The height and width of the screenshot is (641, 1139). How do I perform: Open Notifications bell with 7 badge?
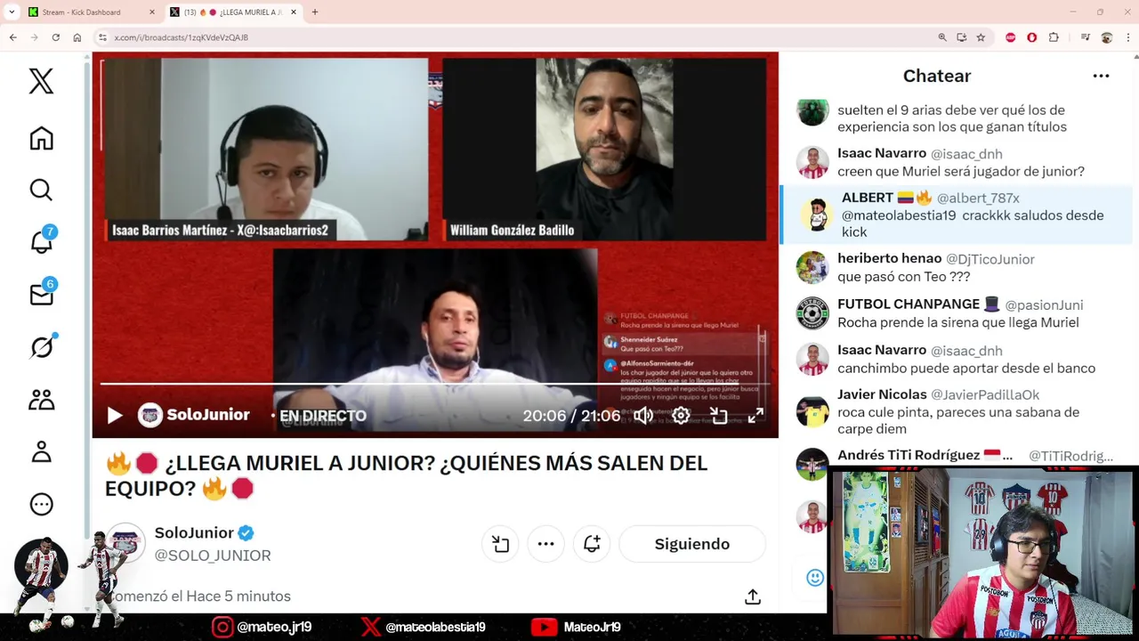[42, 240]
